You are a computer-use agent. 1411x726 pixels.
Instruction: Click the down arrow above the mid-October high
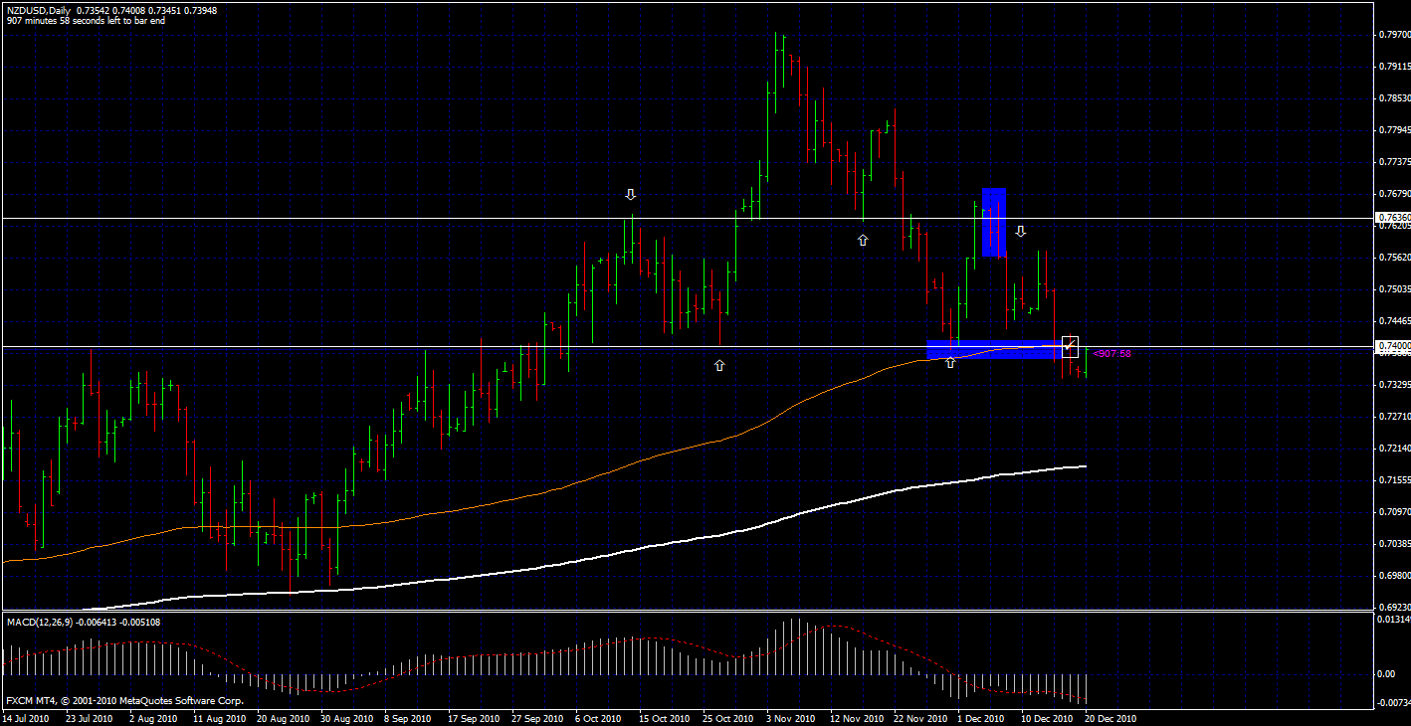630,194
